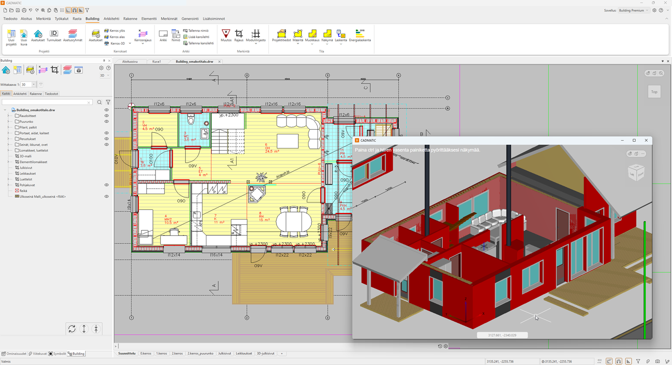Click the Rajaus crop icon
The height and width of the screenshot is (365, 672).
coord(239,35)
